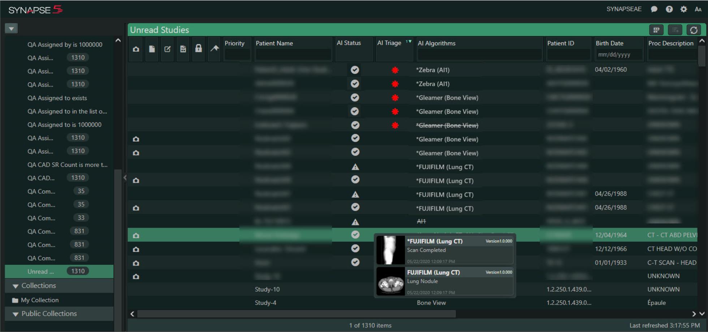The image size is (708, 332).
Task: Click Last refreshed 3:17:55 PM status
Action: [x=665, y=325]
